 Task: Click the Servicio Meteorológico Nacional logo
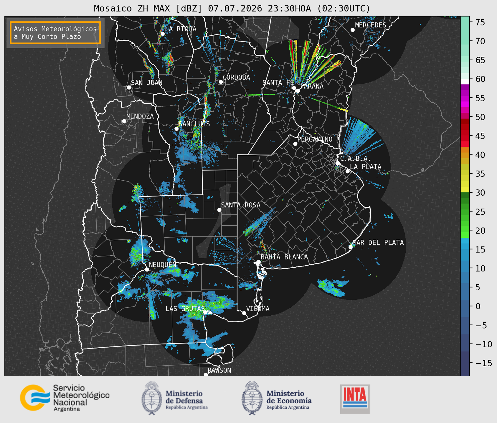tap(65, 398)
